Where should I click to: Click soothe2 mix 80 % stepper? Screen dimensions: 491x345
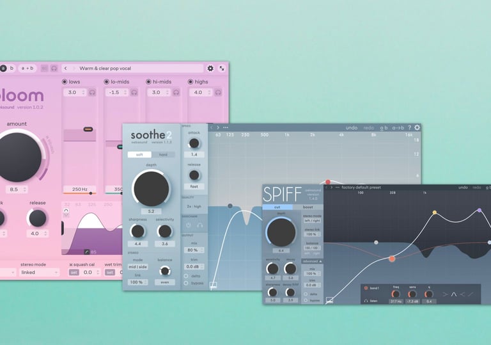(194, 250)
